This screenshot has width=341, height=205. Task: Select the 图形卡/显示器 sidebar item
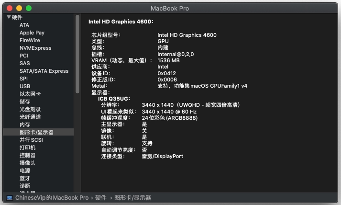(36, 132)
